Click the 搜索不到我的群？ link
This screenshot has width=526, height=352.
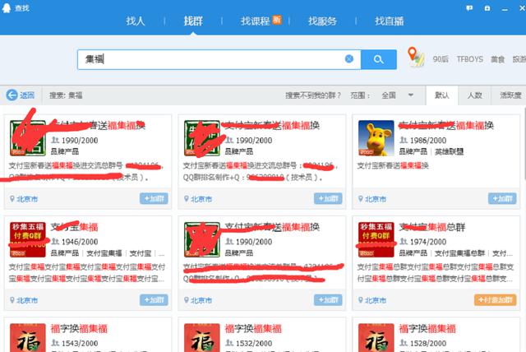pos(313,95)
